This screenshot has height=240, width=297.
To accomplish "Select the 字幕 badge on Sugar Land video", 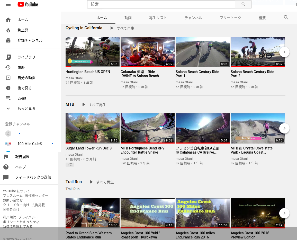I will click(x=69, y=164).
